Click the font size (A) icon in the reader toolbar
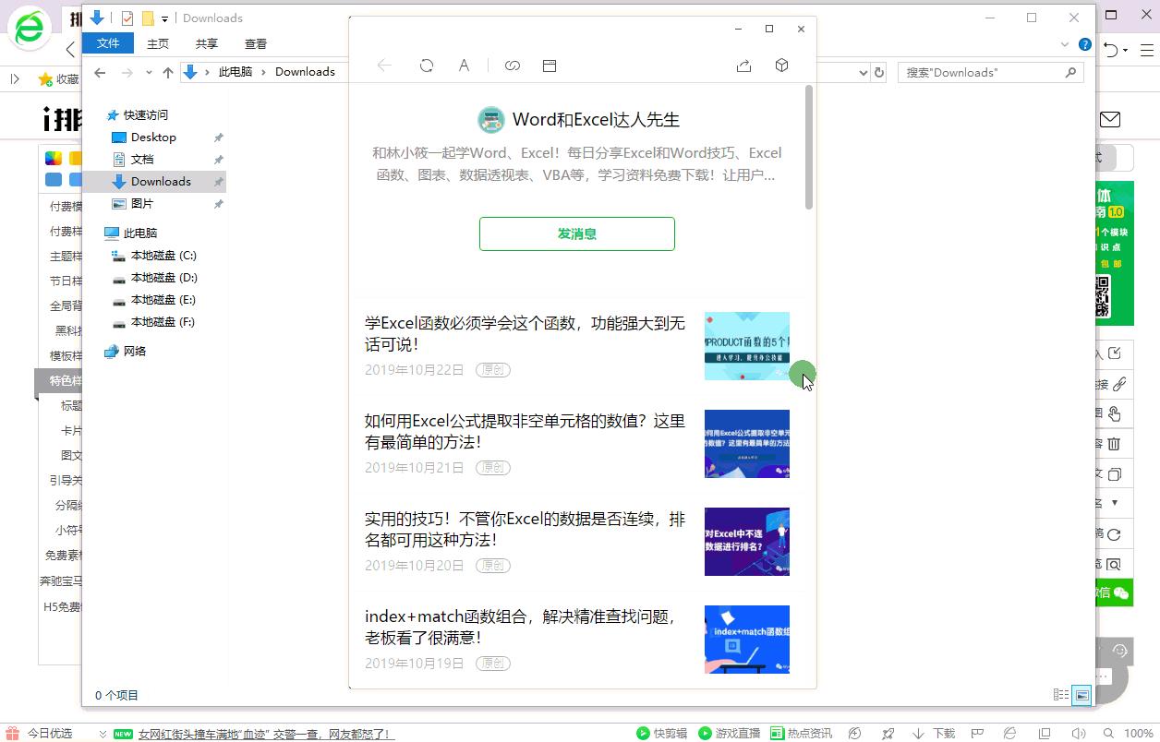 [464, 66]
